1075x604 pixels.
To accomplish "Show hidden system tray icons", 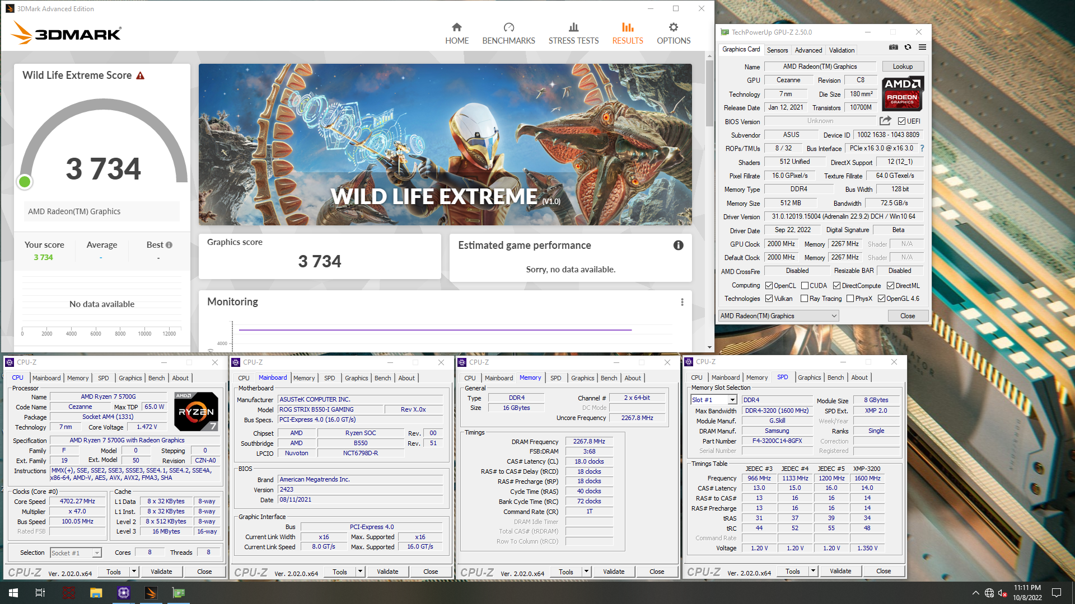I will [976, 593].
